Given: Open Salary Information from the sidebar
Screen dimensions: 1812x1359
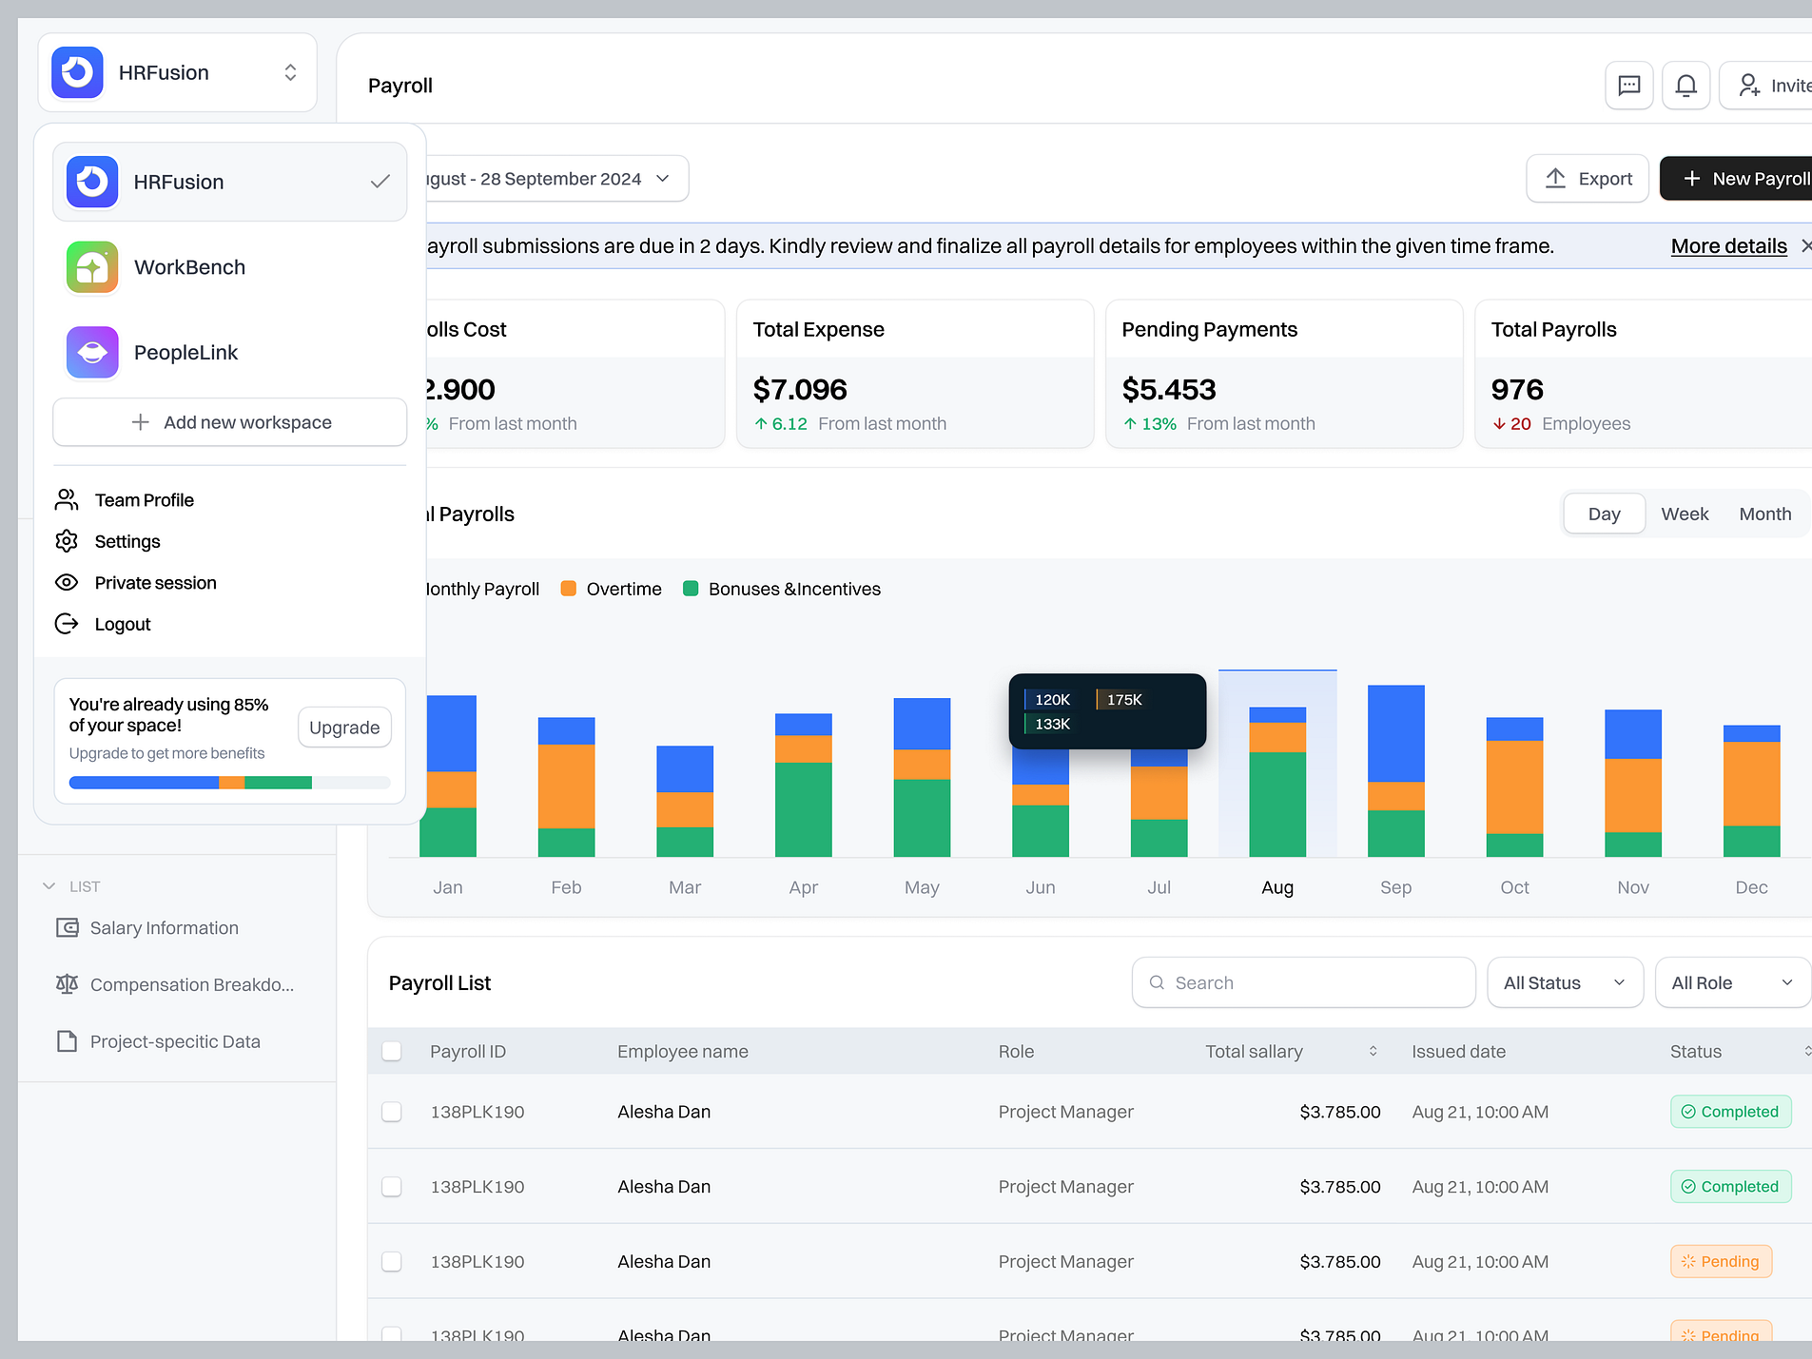Looking at the screenshot, I should click(164, 927).
